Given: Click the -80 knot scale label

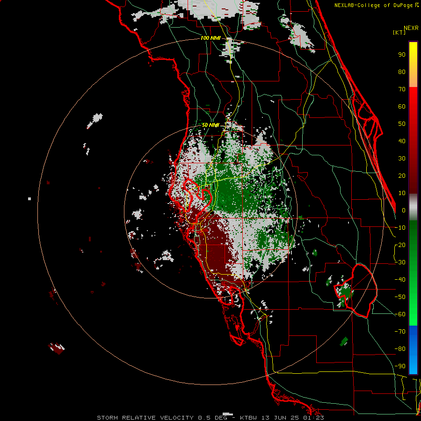Looking at the screenshot, I should click(x=400, y=349).
